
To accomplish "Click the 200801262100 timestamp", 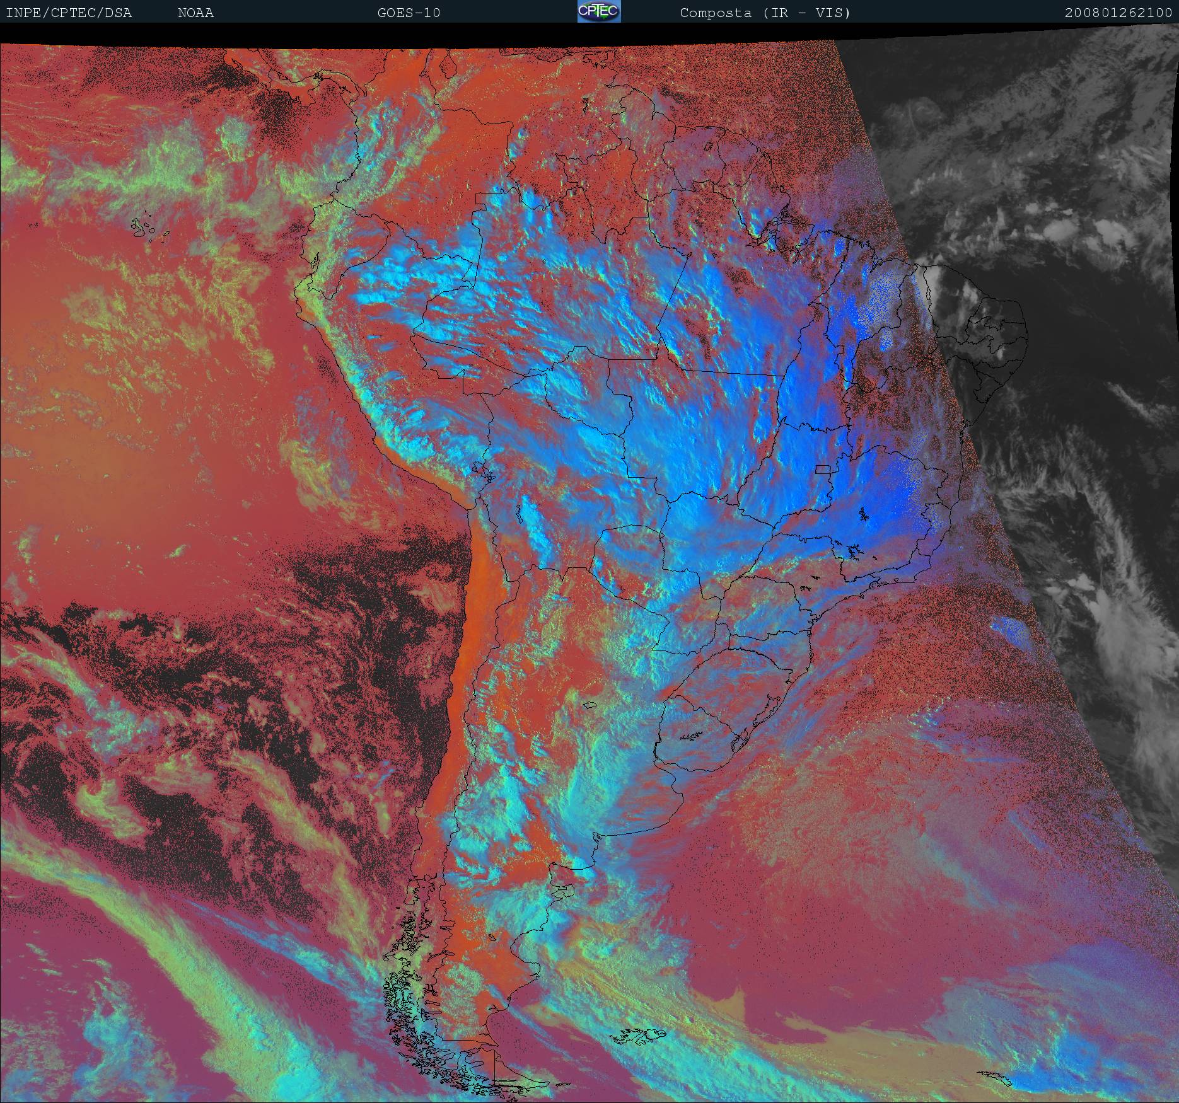I will pos(1118,13).
